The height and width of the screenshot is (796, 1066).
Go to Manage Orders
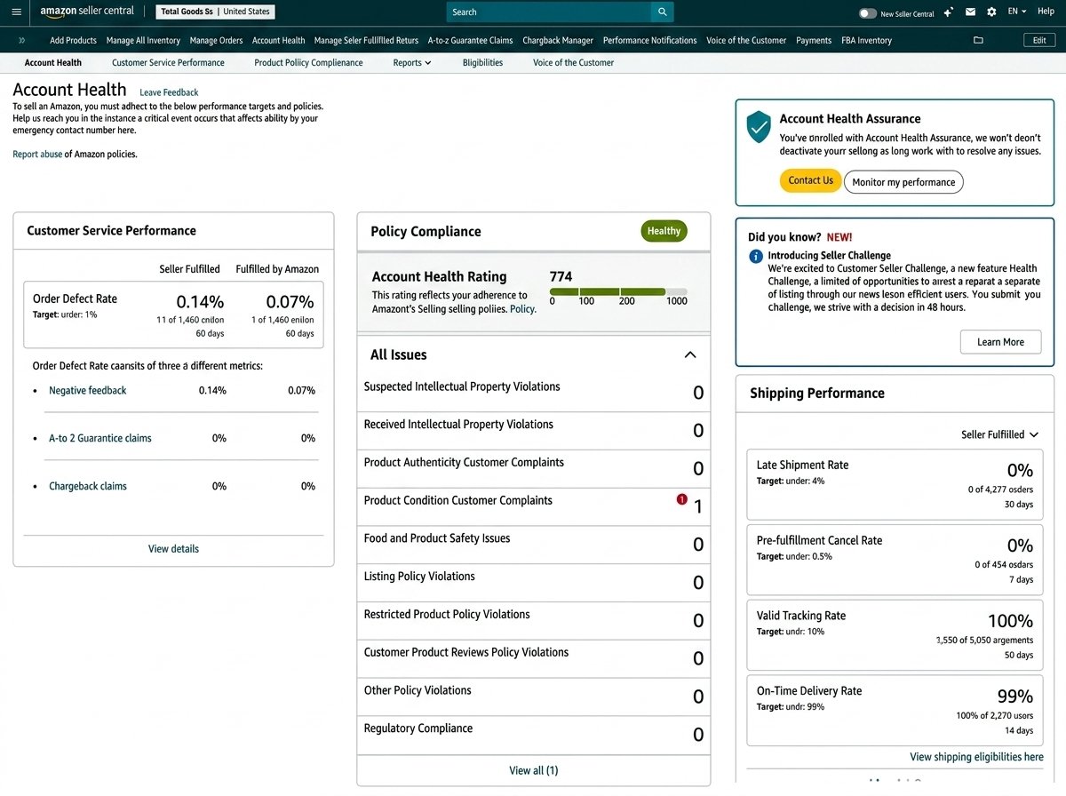pyautogui.click(x=217, y=40)
